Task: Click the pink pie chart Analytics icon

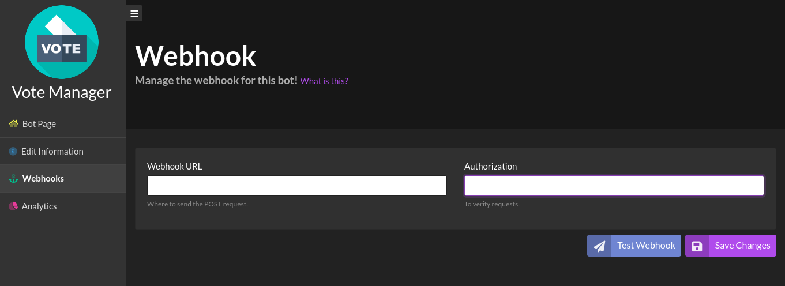Action: 13,206
